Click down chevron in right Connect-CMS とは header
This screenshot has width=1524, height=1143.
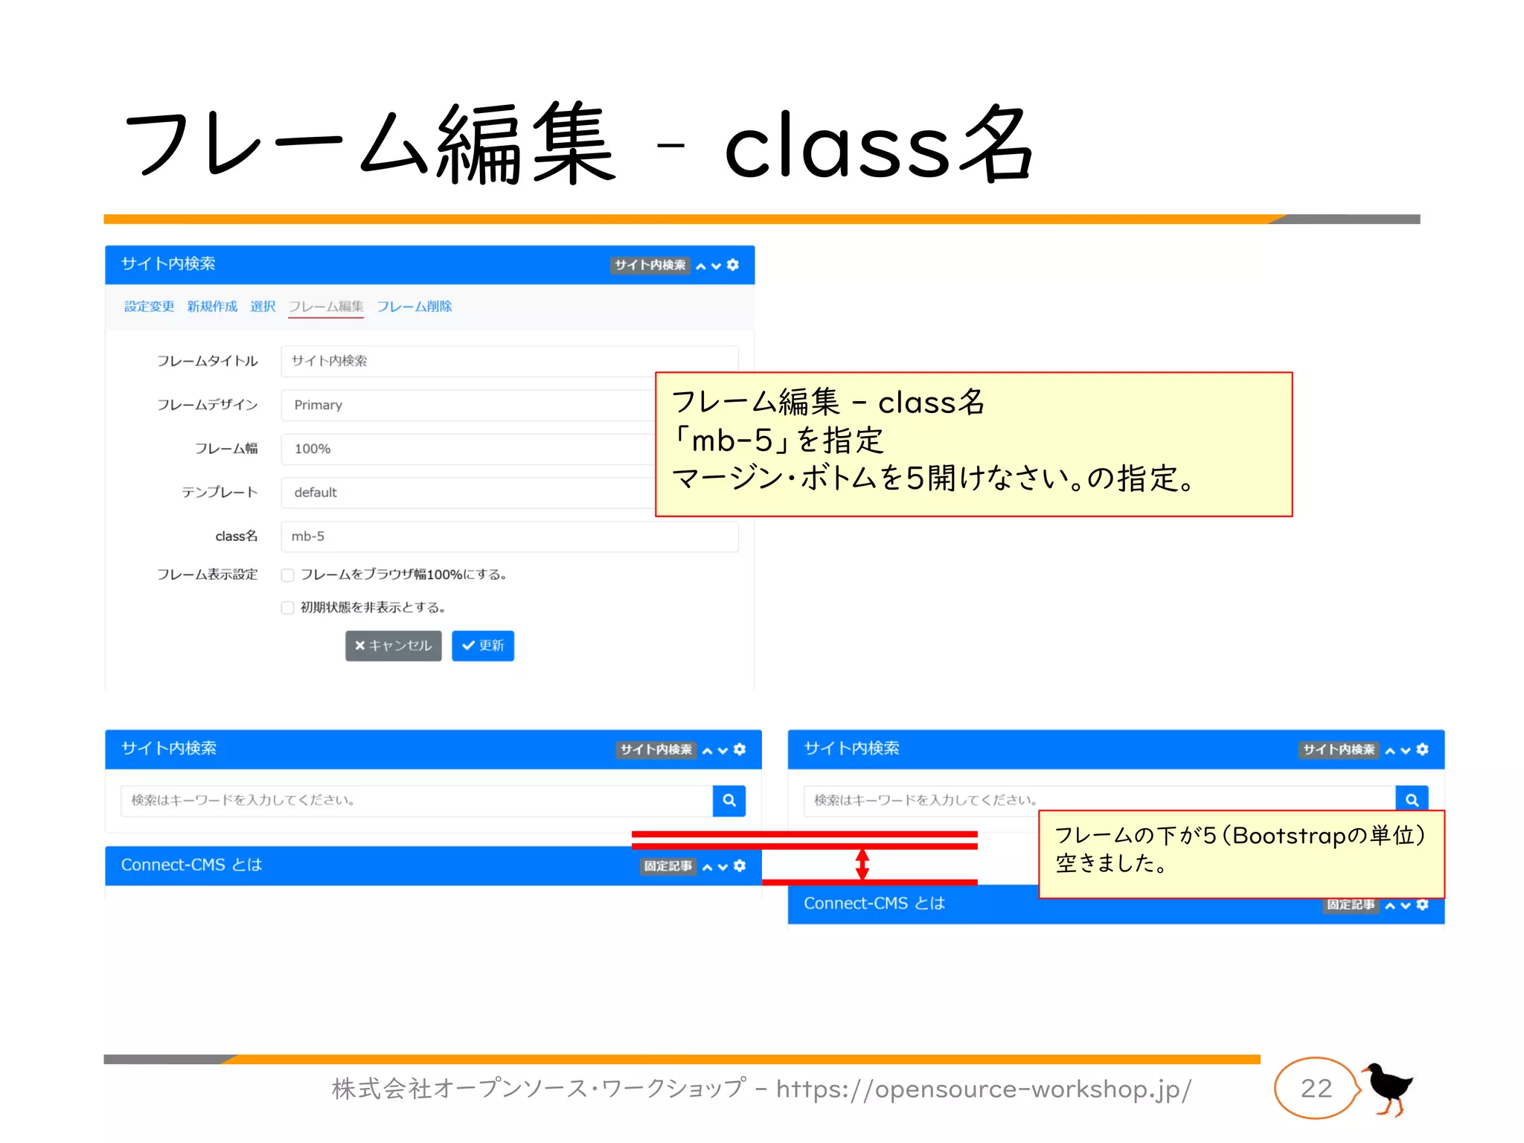pyautogui.click(x=1406, y=905)
